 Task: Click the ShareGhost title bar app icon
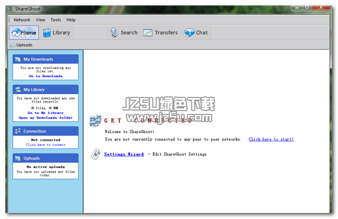click(x=10, y=9)
